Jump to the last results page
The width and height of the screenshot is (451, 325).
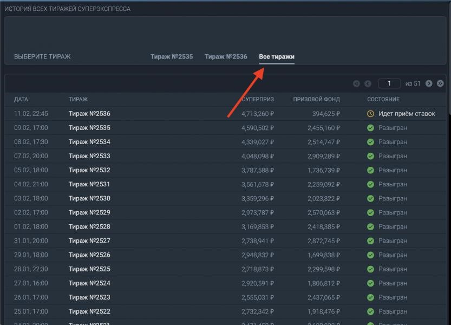[x=440, y=83]
